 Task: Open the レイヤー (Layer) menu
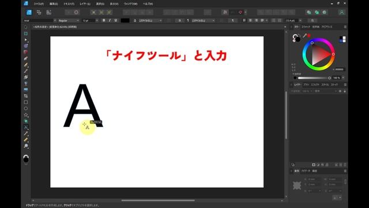point(85,4)
